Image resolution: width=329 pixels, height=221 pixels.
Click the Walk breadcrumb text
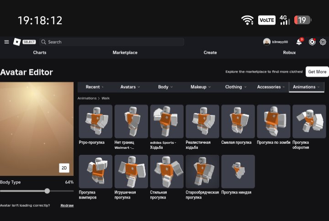click(x=106, y=98)
